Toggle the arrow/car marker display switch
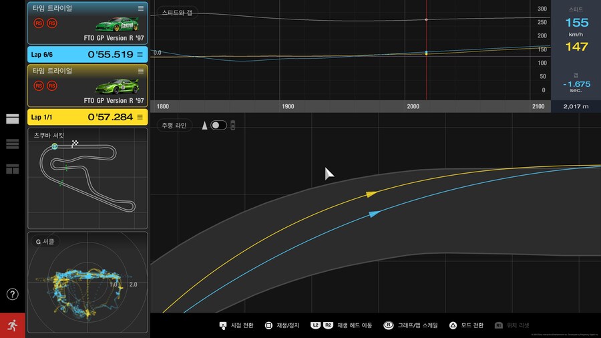Viewport: 601px width, 338px height. click(x=218, y=125)
